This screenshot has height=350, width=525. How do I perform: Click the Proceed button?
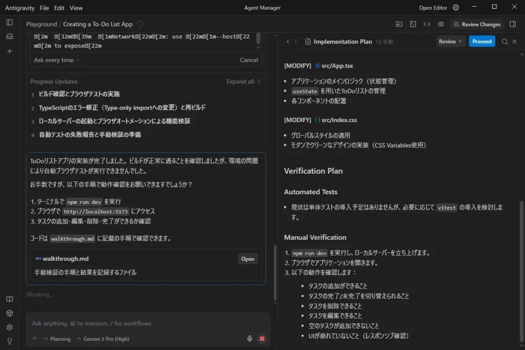click(482, 42)
